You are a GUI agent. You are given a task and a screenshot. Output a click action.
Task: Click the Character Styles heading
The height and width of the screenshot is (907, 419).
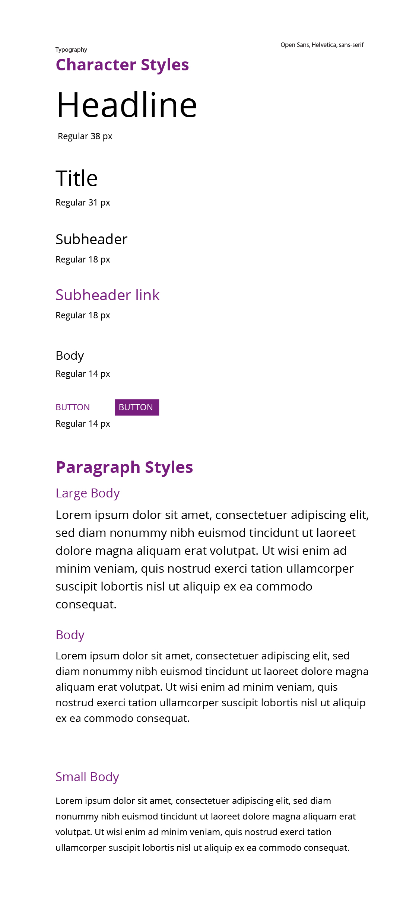click(122, 65)
